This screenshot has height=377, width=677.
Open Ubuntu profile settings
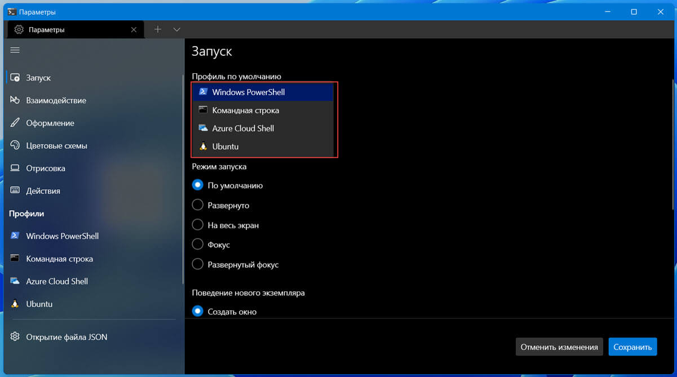92,303
